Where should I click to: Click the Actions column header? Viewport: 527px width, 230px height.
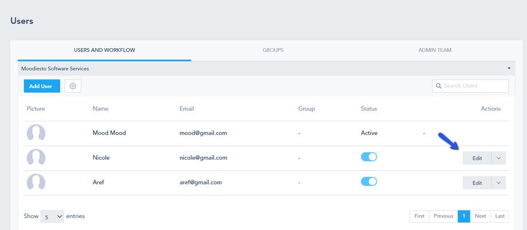[491, 109]
